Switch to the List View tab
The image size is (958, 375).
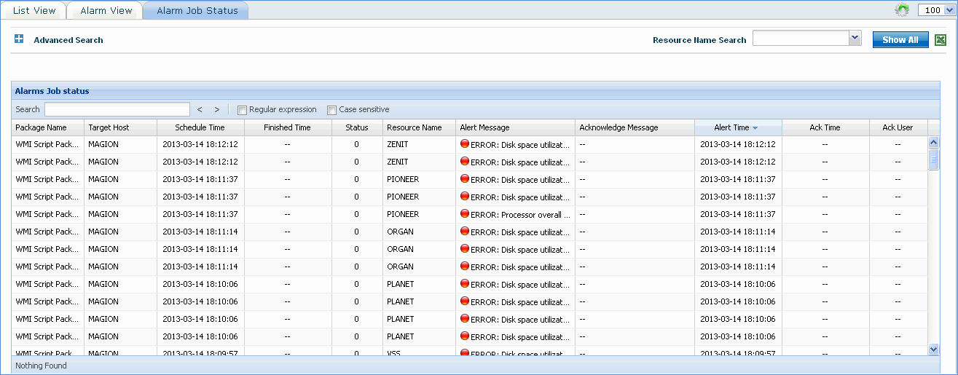34,10
